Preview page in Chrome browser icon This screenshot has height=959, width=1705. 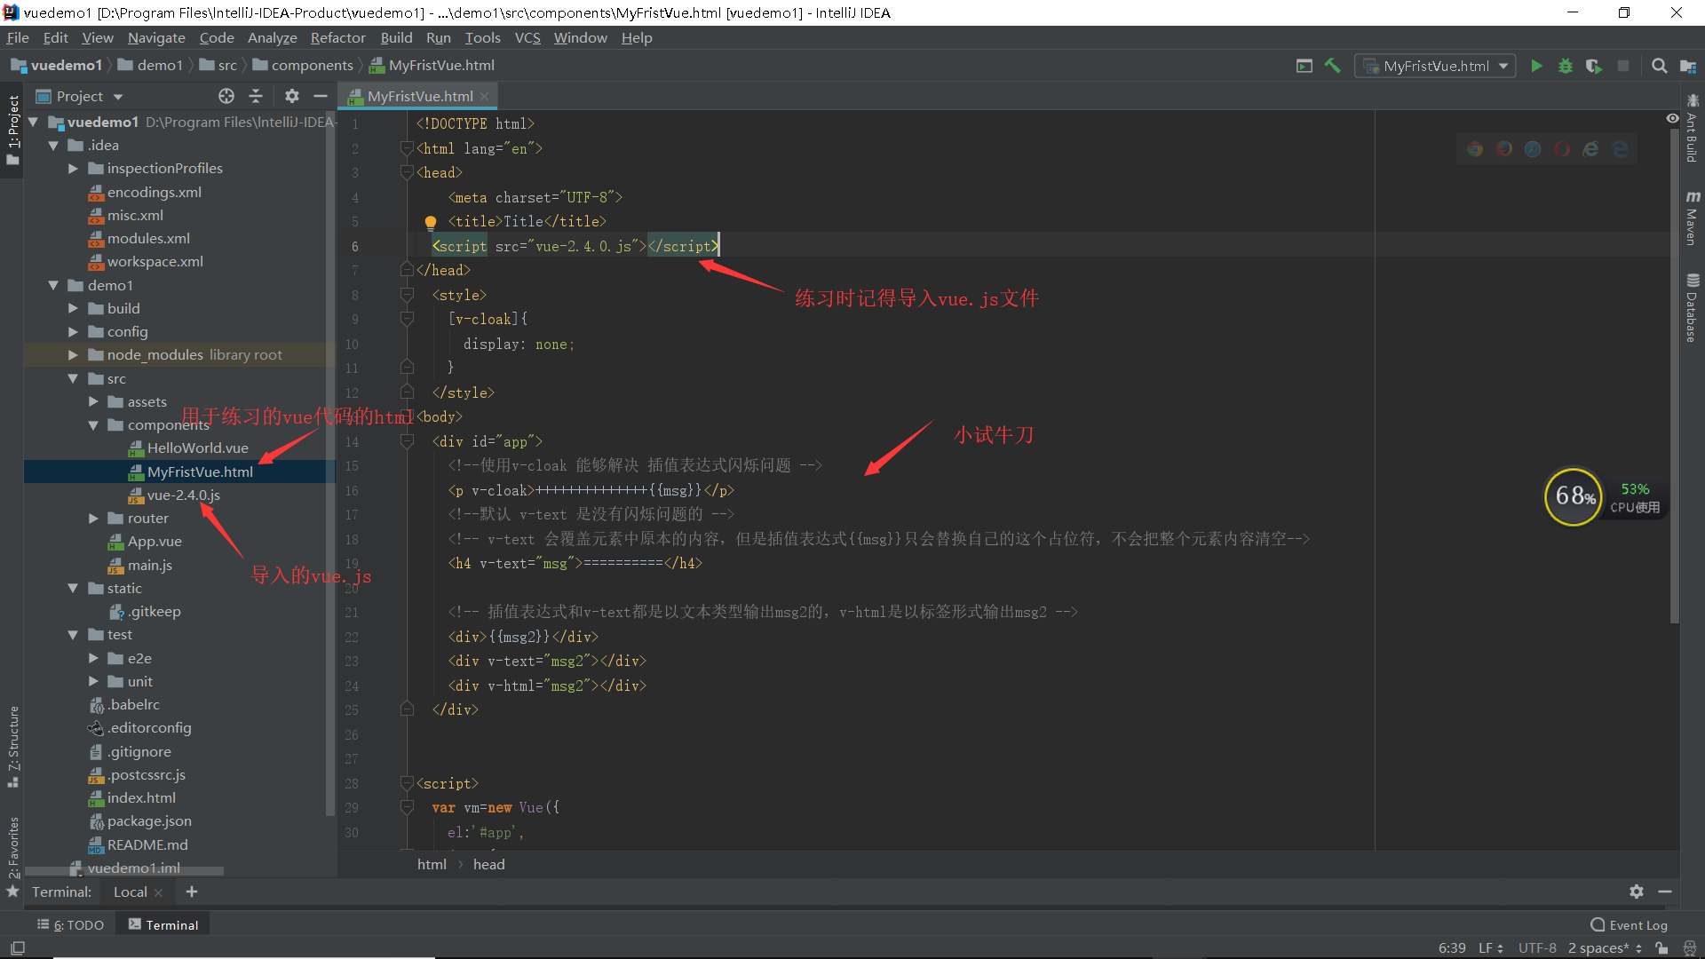1475,149
